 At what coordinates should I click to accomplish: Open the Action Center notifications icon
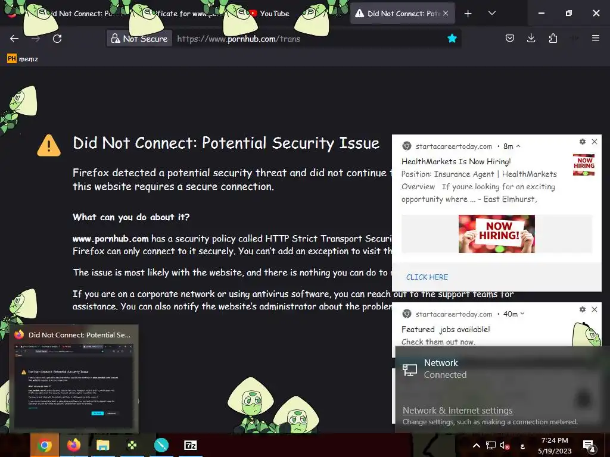click(589, 446)
